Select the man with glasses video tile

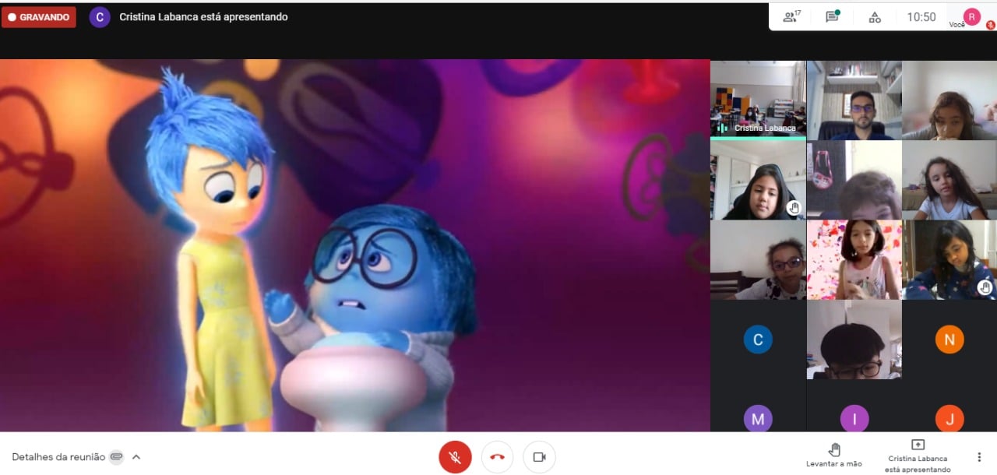pos(854,100)
